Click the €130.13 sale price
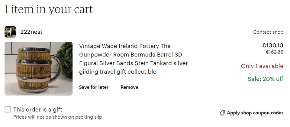 272,46
